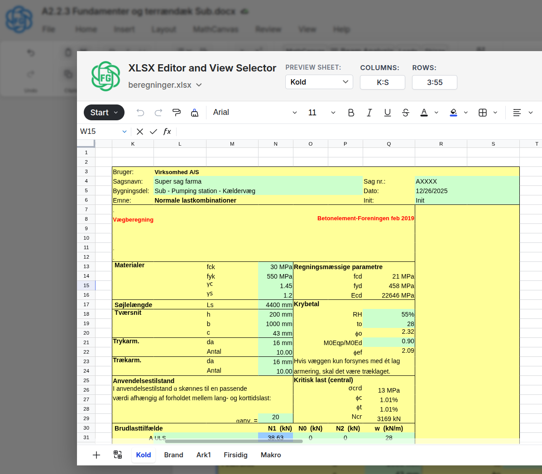This screenshot has width=542, height=474.
Task: Add a new sheet with the plus icon
Action: (96, 455)
